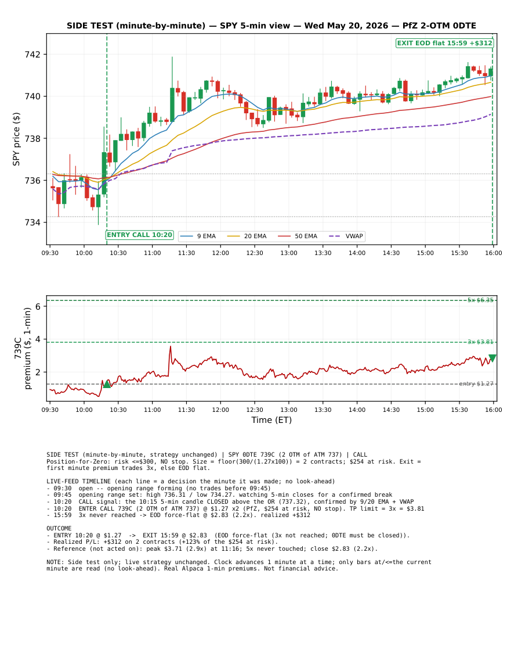Viewport: 518px width, 671px height.
Task: Click the 9 EMA blue line sample in legend
Action: pos(187,236)
